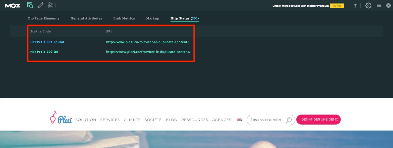Image resolution: width=393 pixels, height=148 pixels.
Task: Go to the BLOG page
Action: (x=172, y=120)
